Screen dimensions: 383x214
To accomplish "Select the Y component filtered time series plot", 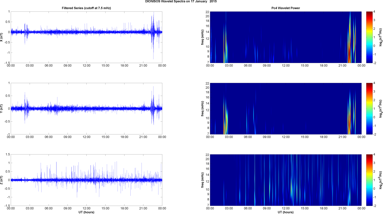I will [x=86, y=109].
